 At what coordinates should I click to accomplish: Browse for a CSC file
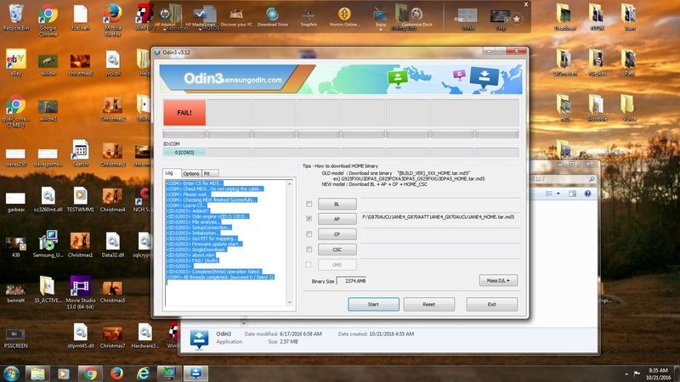click(x=337, y=250)
